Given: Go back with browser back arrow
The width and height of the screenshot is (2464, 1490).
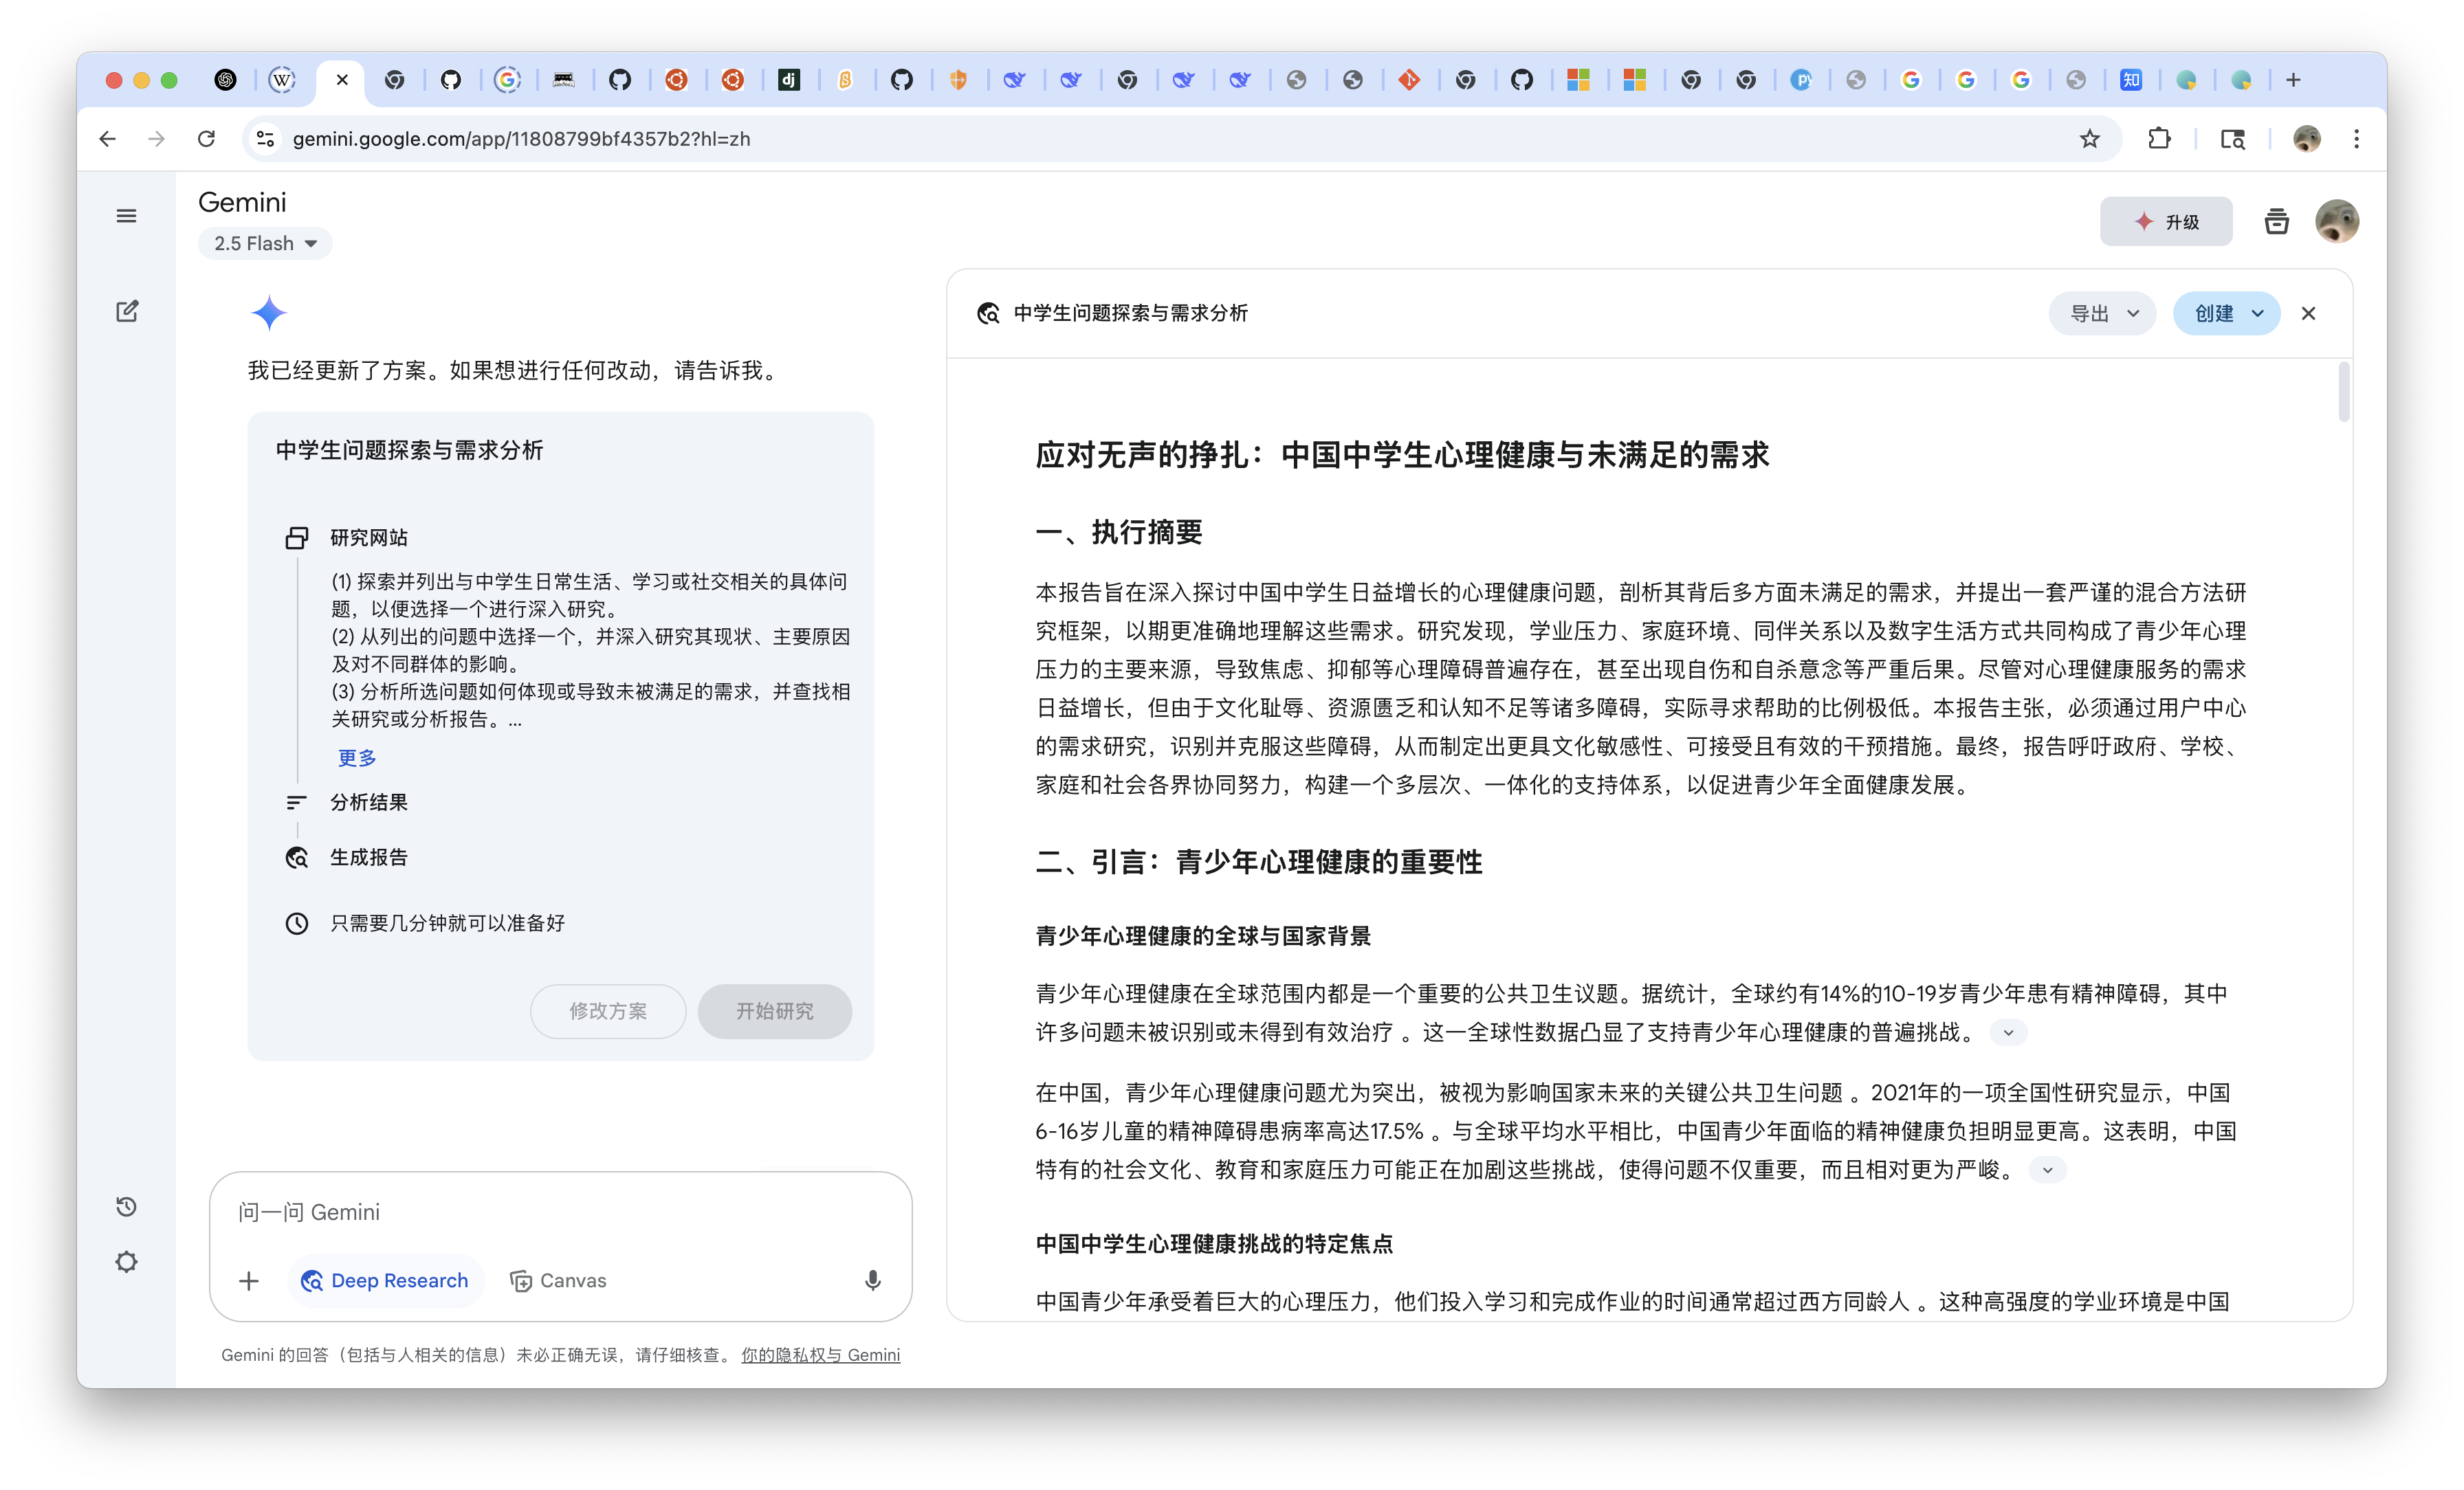Looking at the screenshot, I should point(108,139).
